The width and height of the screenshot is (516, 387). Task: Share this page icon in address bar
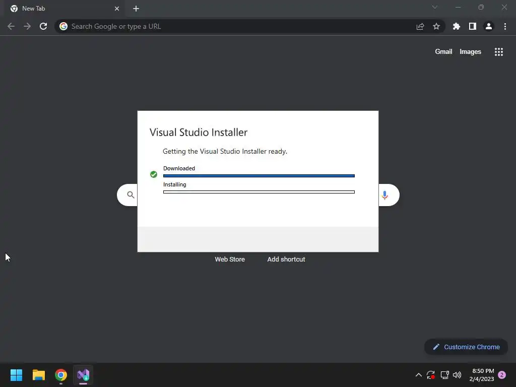click(420, 26)
